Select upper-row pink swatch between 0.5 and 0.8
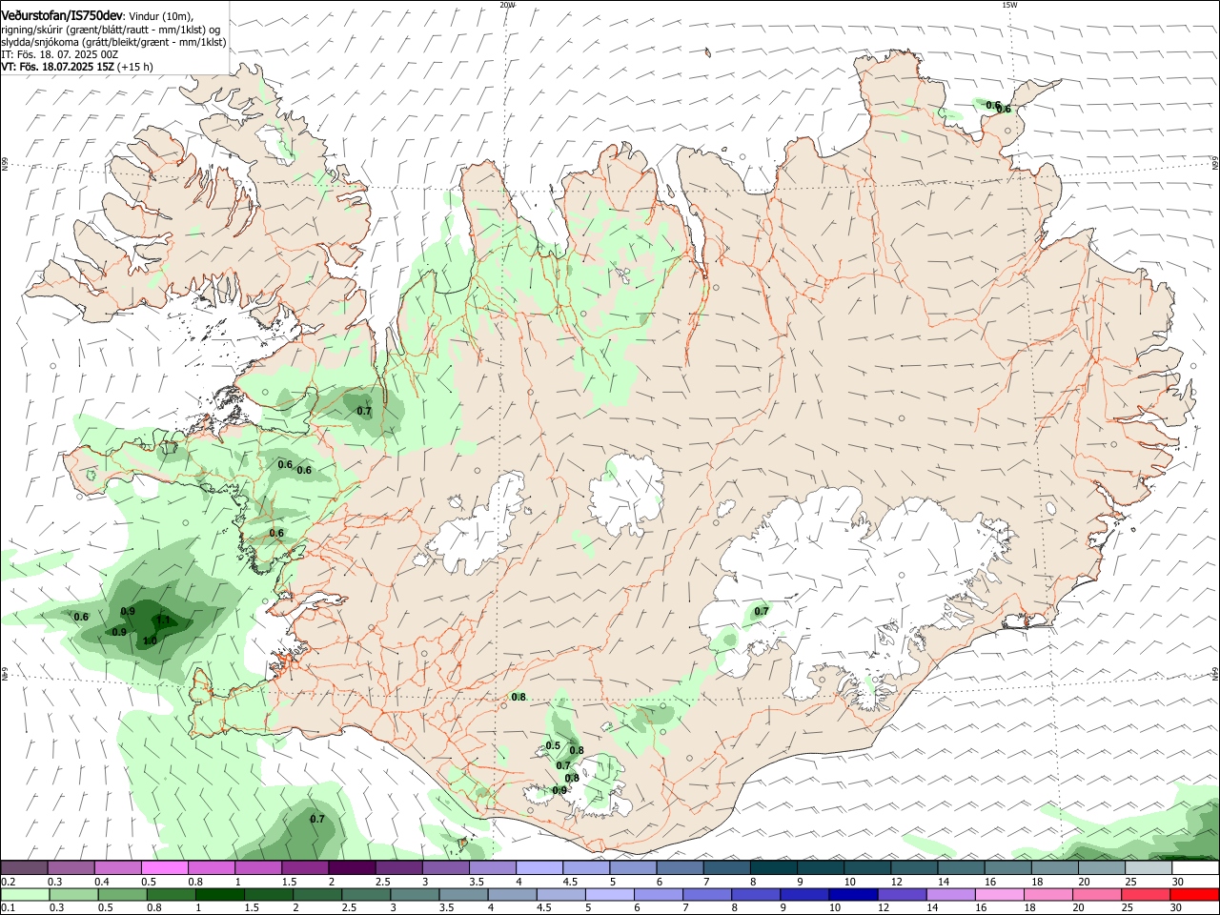Screen dimensions: 1220x915 point(164,867)
